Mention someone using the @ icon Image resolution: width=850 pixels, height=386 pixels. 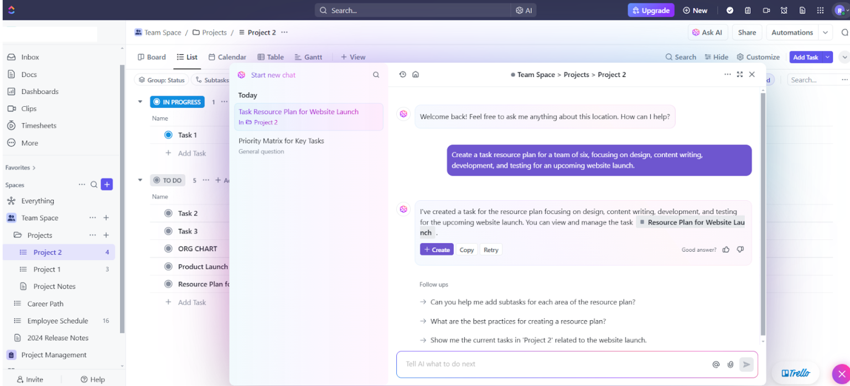[x=716, y=364]
